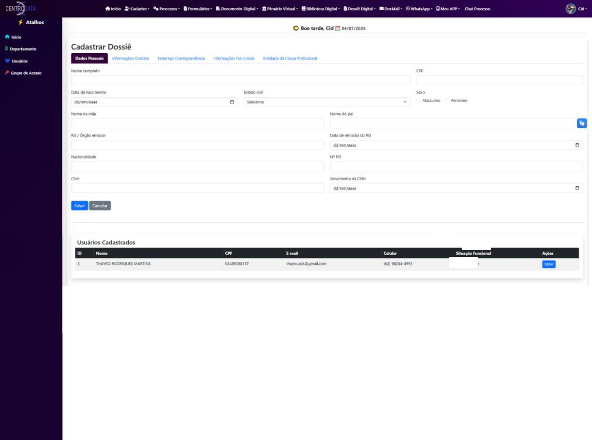Viewport: 592px width, 440px height.
Task: Click the phone (62) 98284-4995
Action: pos(398,264)
